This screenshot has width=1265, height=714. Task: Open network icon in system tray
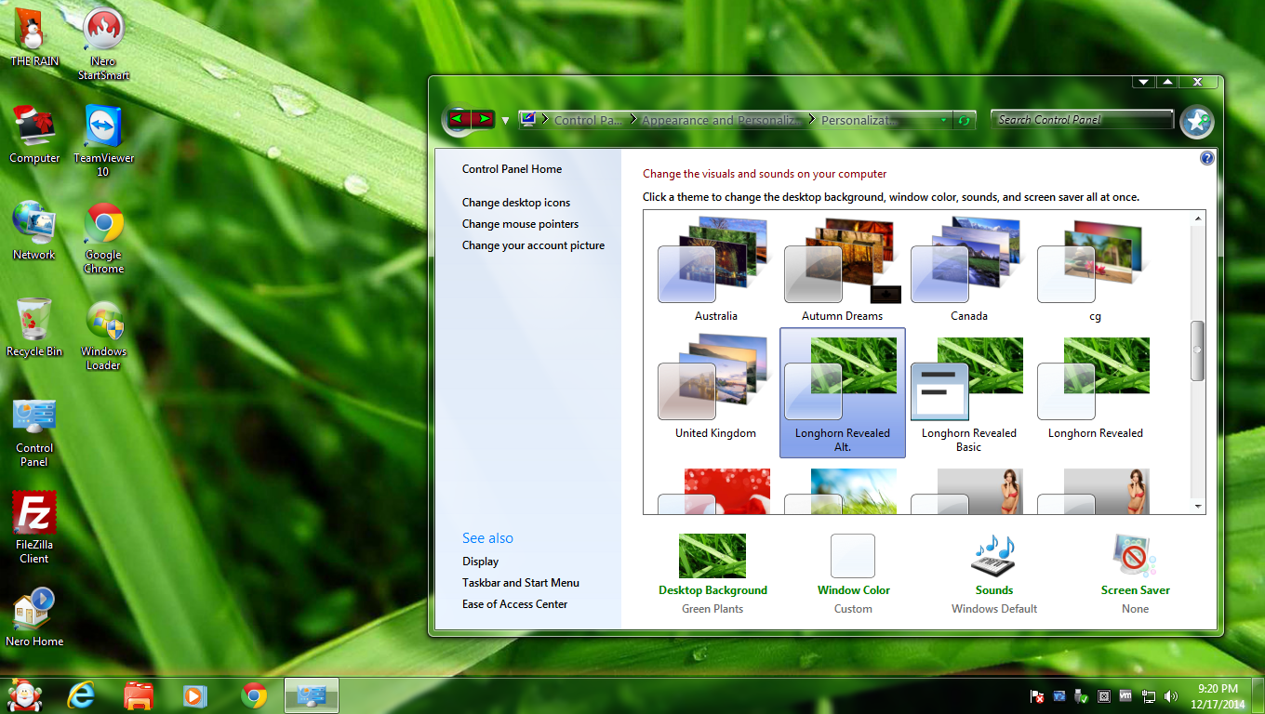click(x=1149, y=695)
